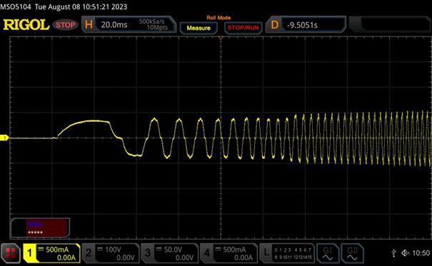
Task: Open the red grid function menu icon
Action: [11, 253]
